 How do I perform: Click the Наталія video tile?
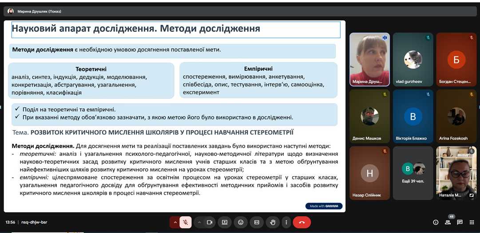coord(456,173)
